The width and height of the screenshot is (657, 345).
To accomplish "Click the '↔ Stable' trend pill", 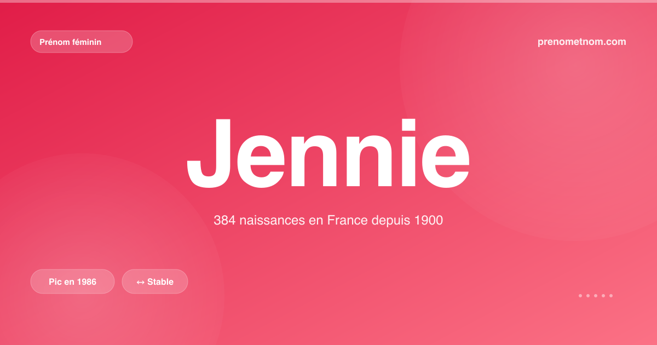I will click(x=155, y=281).
